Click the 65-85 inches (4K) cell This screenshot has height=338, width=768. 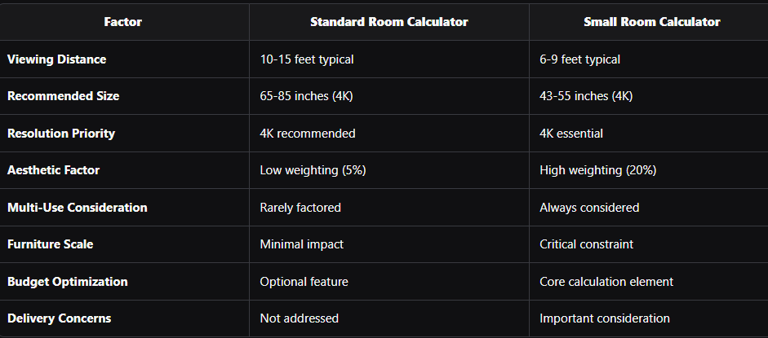(306, 96)
